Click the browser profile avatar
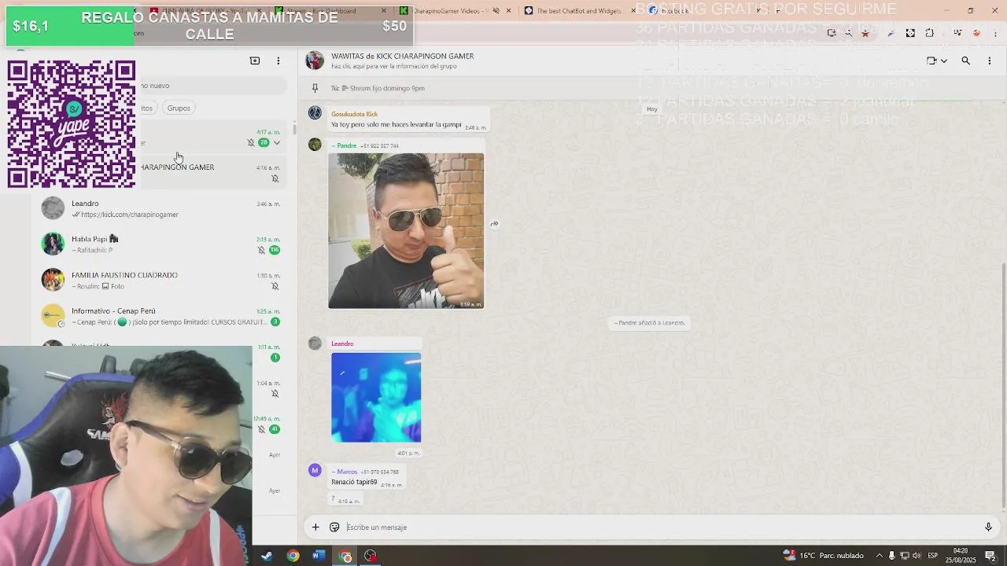 (x=976, y=33)
